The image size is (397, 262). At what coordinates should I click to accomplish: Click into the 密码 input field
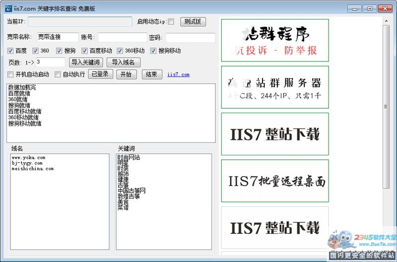coord(190,38)
